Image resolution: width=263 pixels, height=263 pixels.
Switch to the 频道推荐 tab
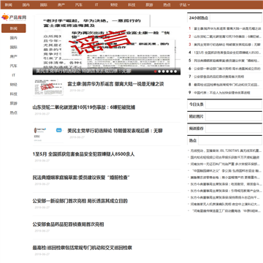197,129
